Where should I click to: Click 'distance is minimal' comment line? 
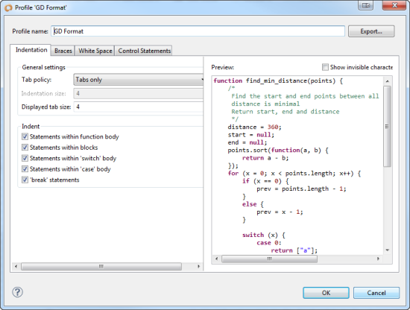point(265,104)
